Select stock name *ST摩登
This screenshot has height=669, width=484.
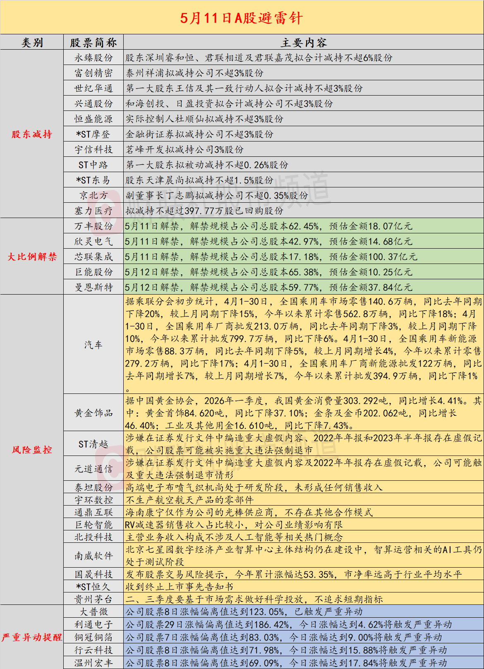tap(93, 134)
